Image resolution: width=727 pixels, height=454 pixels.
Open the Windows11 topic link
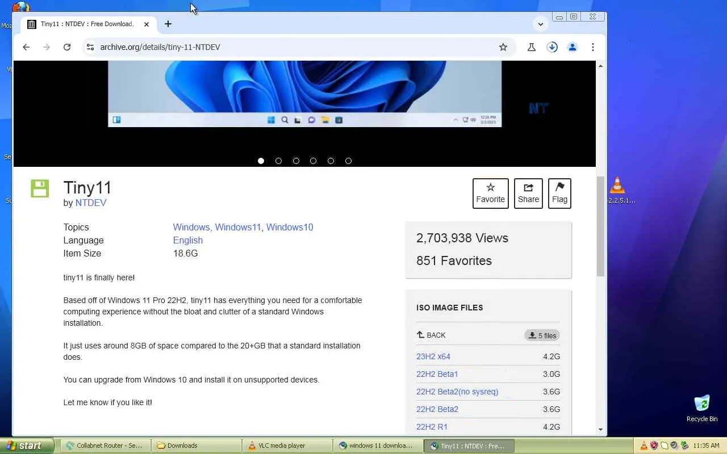[x=238, y=227]
